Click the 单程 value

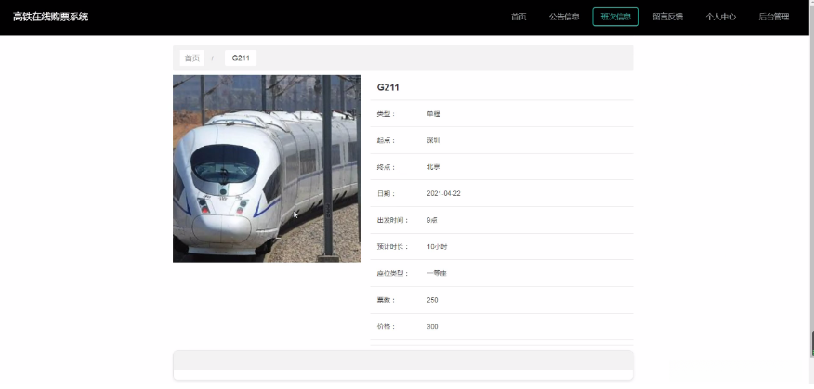click(x=433, y=114)
